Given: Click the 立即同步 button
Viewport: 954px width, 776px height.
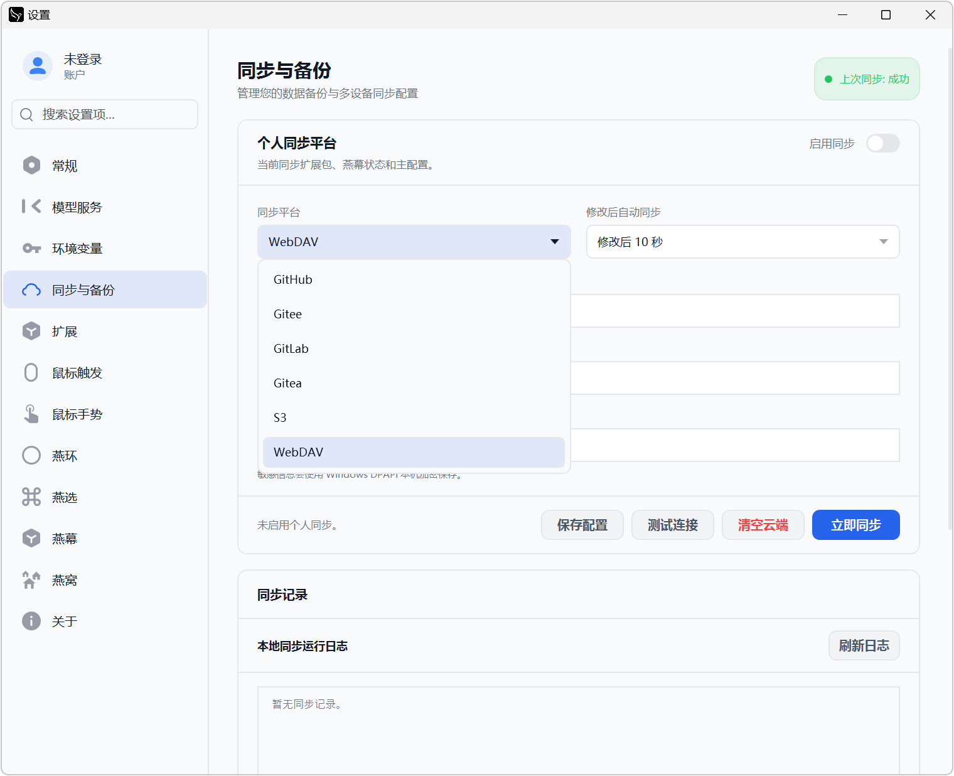Looking at the screenshot, I should coord(856,525).
